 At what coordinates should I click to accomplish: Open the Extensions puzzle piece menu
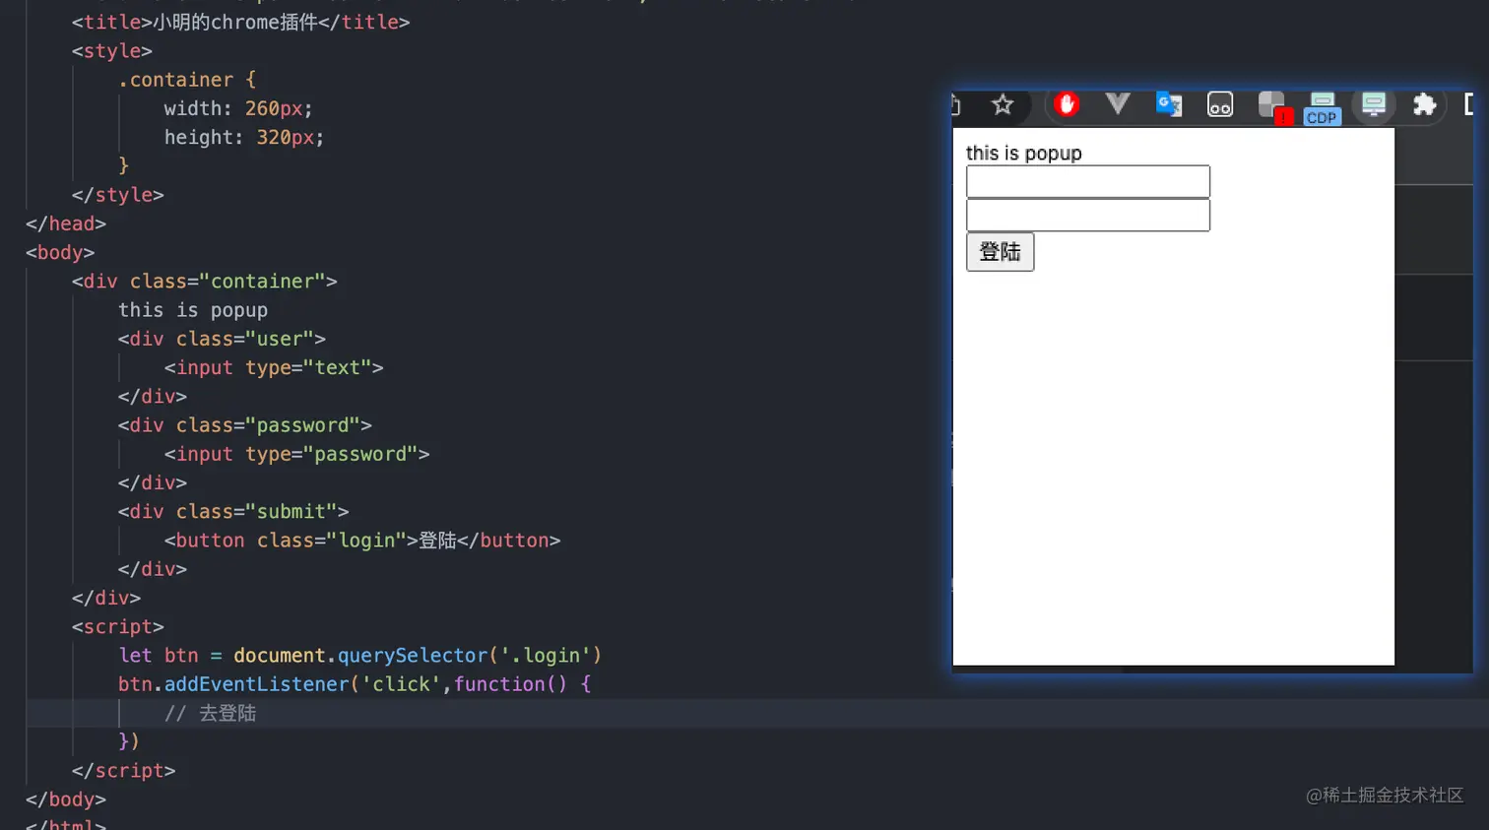(x=1424, y=104)
